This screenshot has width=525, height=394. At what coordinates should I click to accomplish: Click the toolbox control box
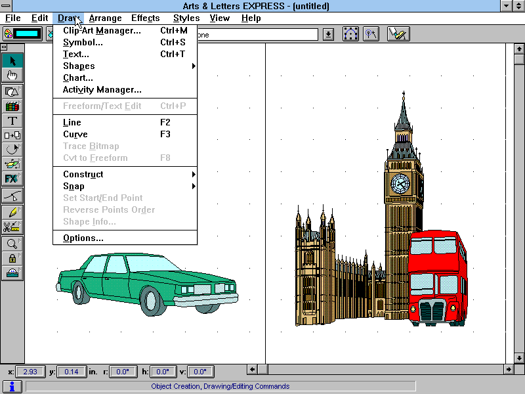click(x=4, y=47)
